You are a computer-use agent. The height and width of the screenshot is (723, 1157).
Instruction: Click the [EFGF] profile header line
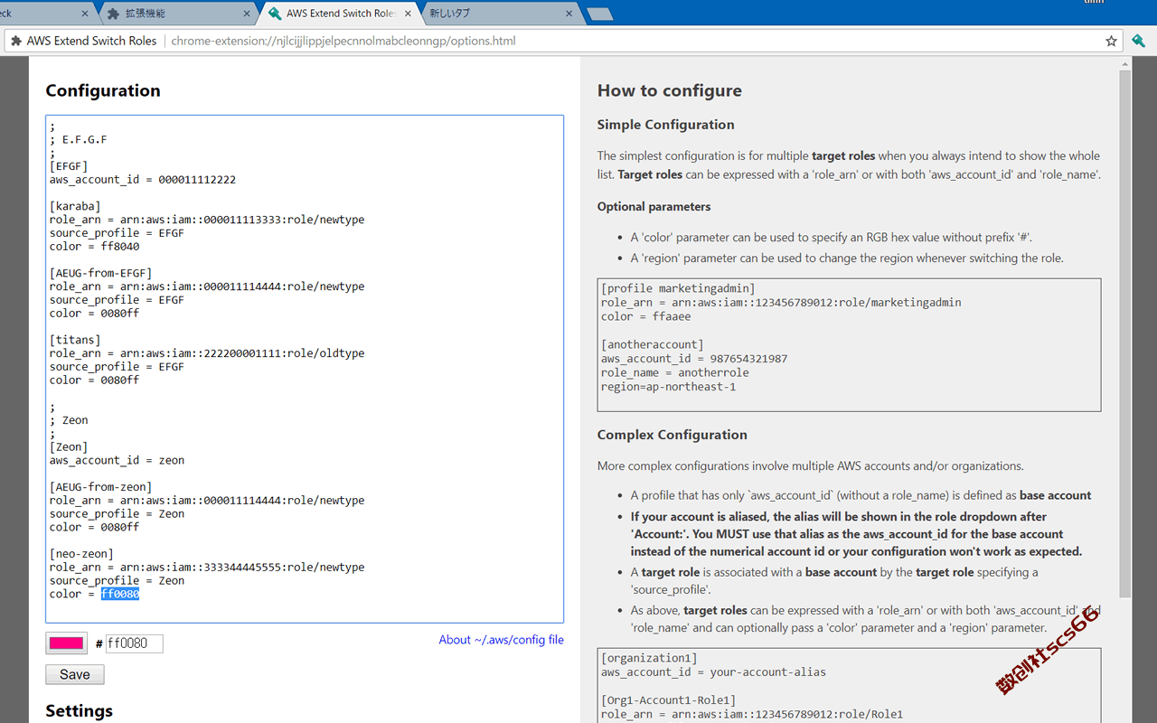pyautogui.click(x=69, y=166)
